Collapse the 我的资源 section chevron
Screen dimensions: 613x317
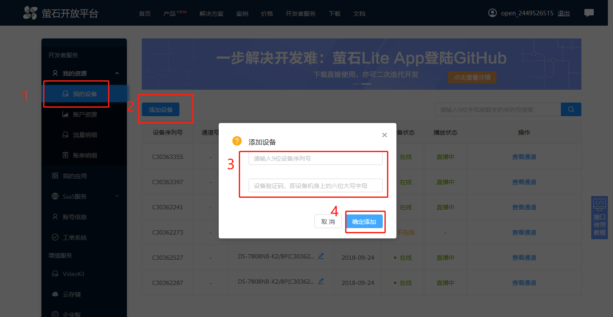(x=117, y=73)
